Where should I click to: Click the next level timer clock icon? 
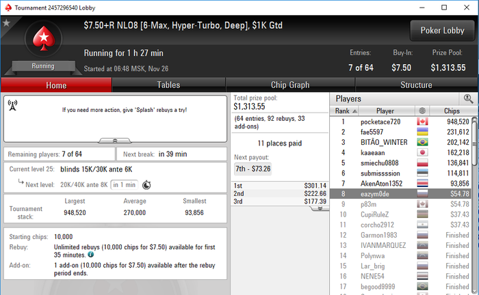[x=146, y=185]
